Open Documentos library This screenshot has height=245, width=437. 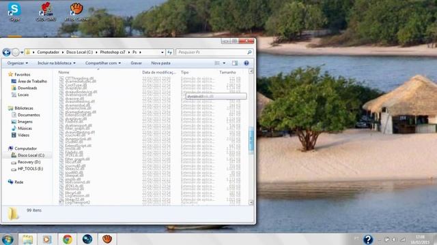29,115
